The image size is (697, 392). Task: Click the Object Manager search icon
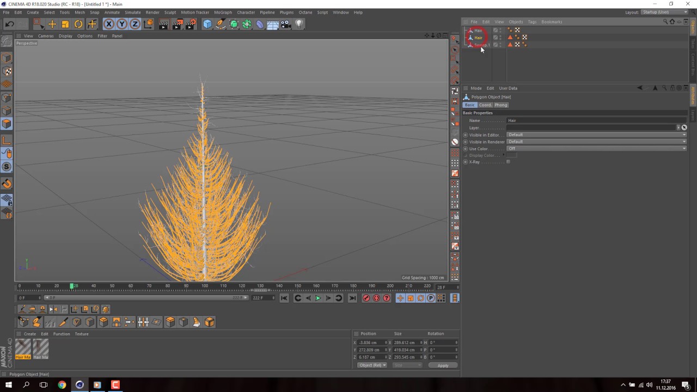pos(665,22)
